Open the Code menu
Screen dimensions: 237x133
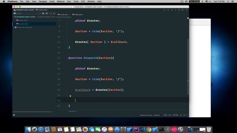tap(52, 1)
